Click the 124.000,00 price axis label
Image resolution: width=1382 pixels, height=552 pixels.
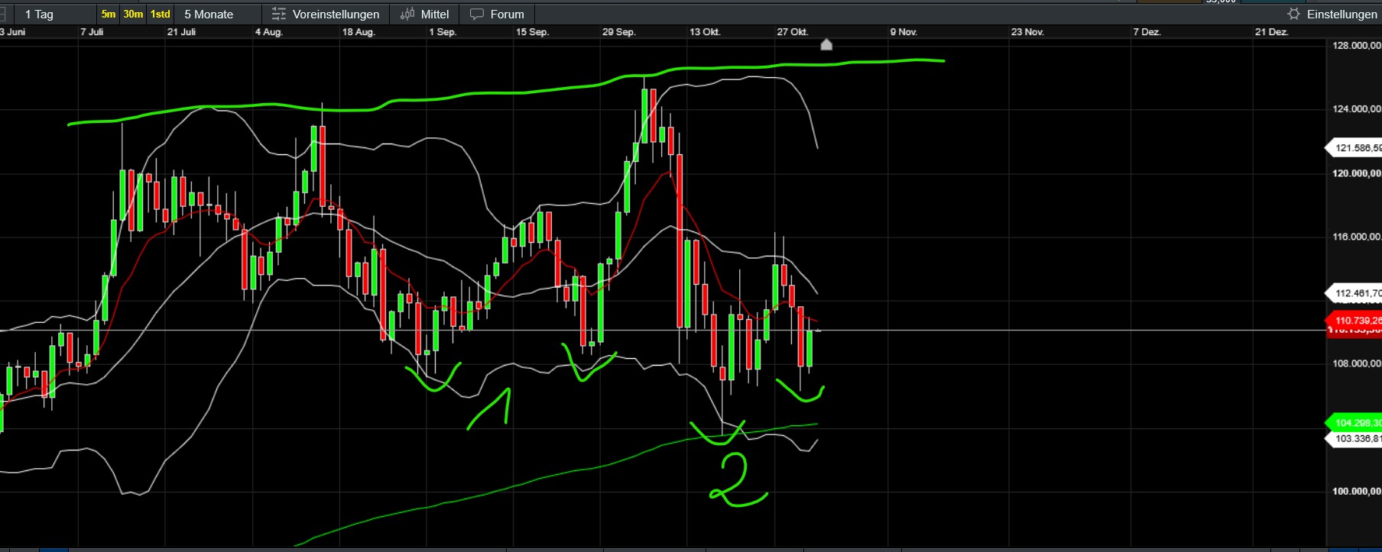point(1356,109)
